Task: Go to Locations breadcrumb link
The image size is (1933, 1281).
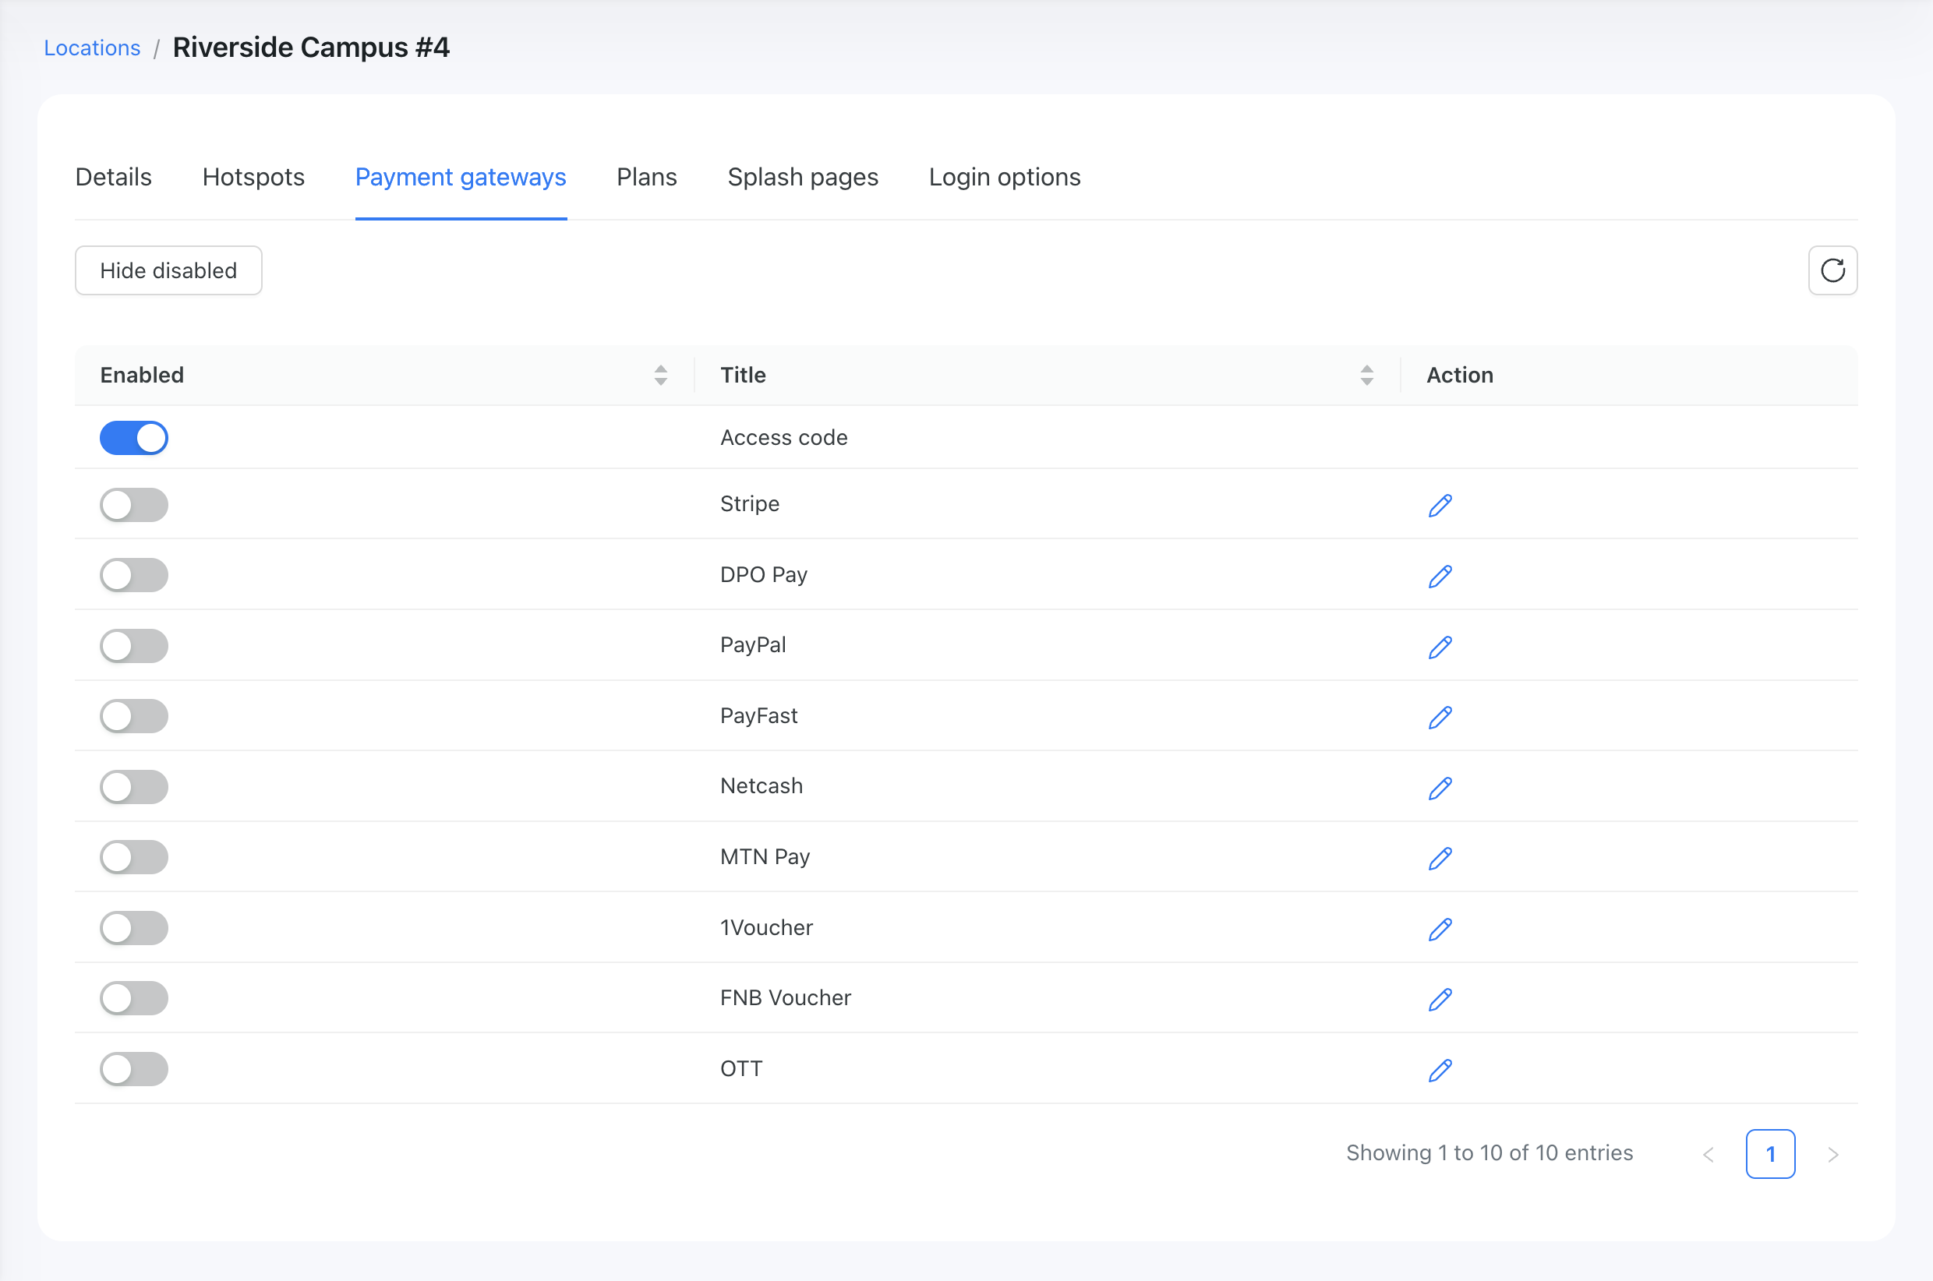Action: (92, 48)
